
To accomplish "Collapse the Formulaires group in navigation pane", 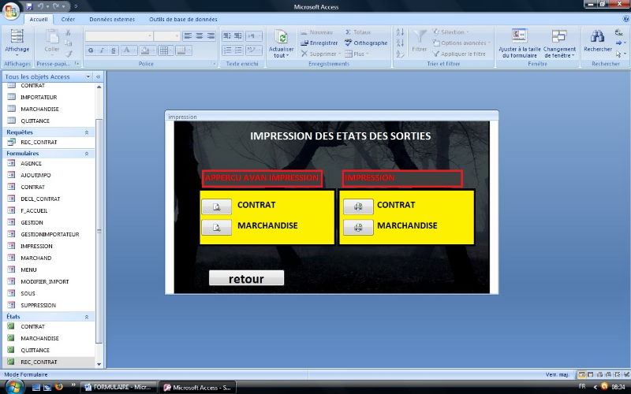I will (86, 153).
